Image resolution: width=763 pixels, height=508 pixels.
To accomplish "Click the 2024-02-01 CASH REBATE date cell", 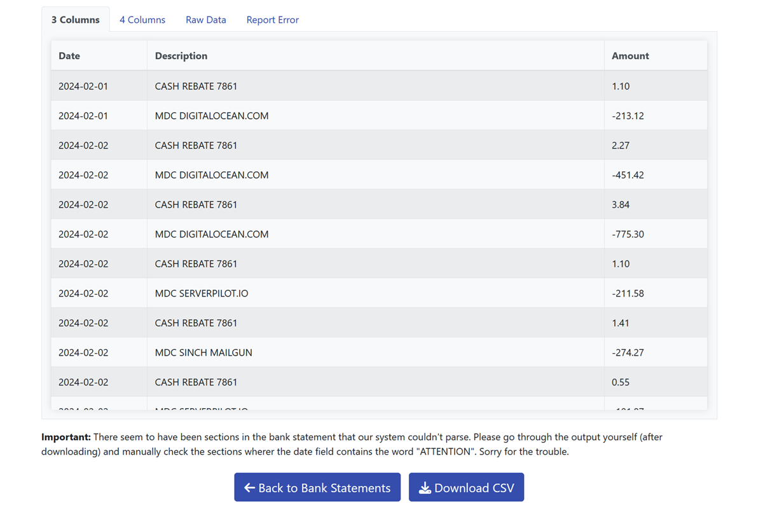I will [x=83, y=86].
